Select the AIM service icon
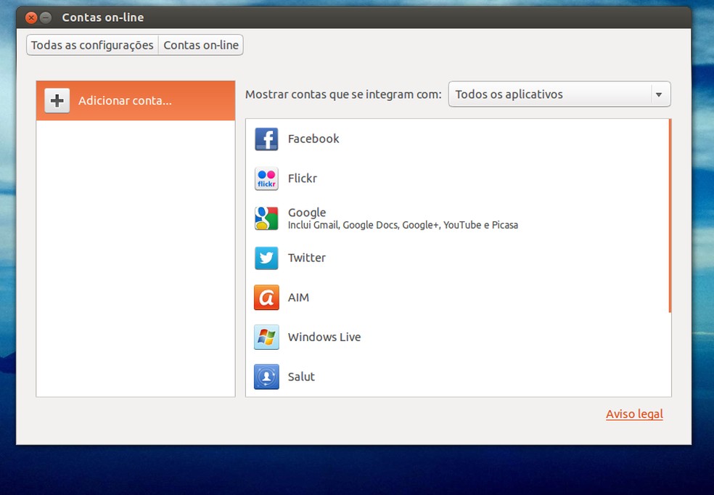714x495 pixels. 266,298
